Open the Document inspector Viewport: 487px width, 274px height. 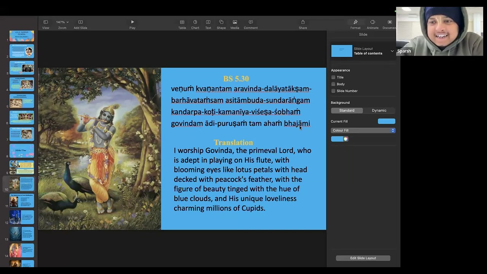390,22
